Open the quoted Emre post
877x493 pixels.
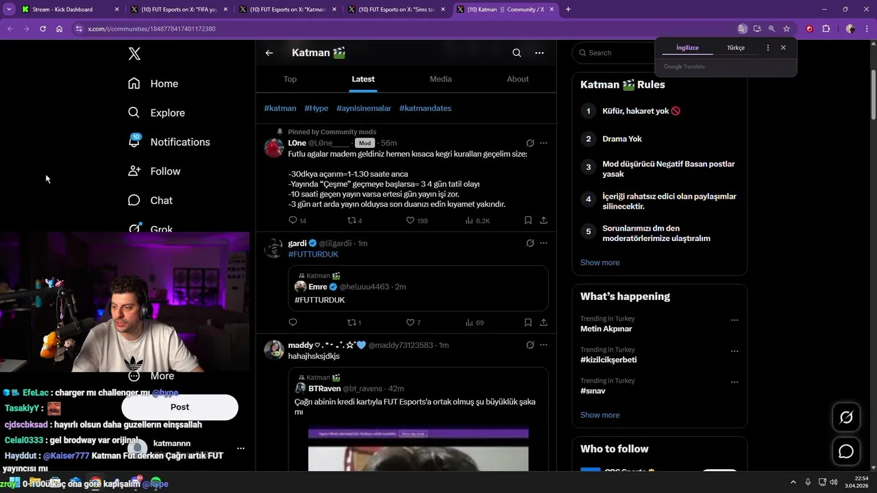pos(418,288)
